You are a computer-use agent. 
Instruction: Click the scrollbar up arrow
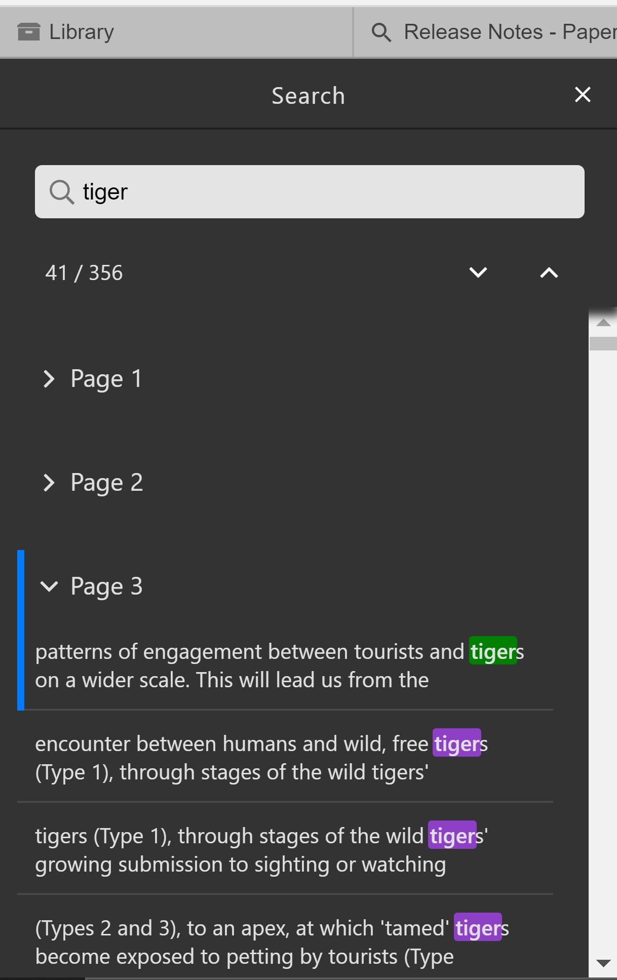[603, 323]
